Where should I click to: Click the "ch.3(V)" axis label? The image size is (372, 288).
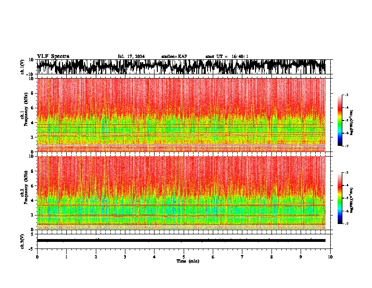(x=23, y=241)
